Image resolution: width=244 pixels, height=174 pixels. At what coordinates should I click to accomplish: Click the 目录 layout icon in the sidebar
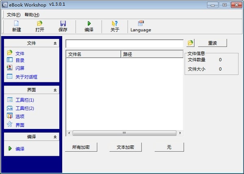10,60
